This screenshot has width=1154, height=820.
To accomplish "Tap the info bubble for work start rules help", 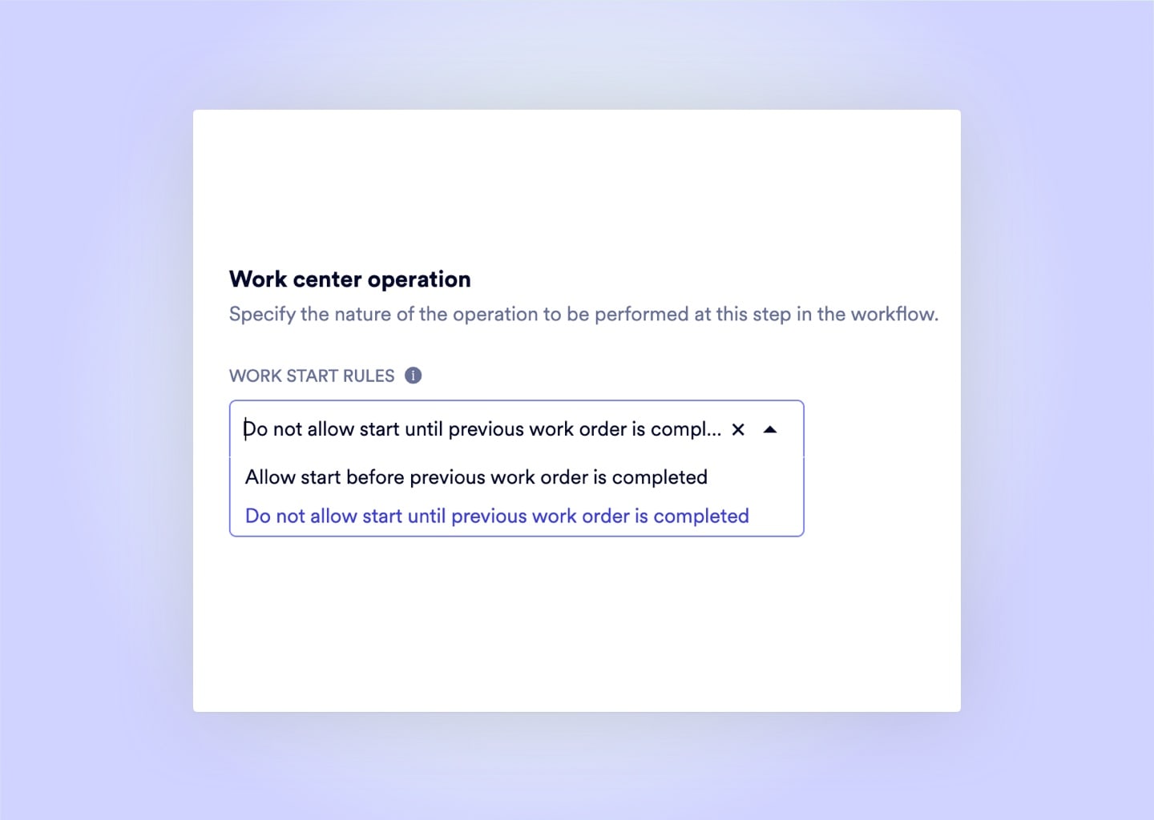I will click(x=414, y=375).
